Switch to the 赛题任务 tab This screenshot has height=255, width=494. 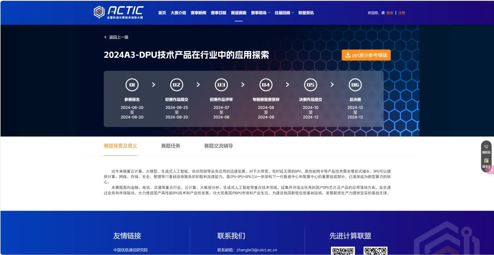click(x=171, y=146)
